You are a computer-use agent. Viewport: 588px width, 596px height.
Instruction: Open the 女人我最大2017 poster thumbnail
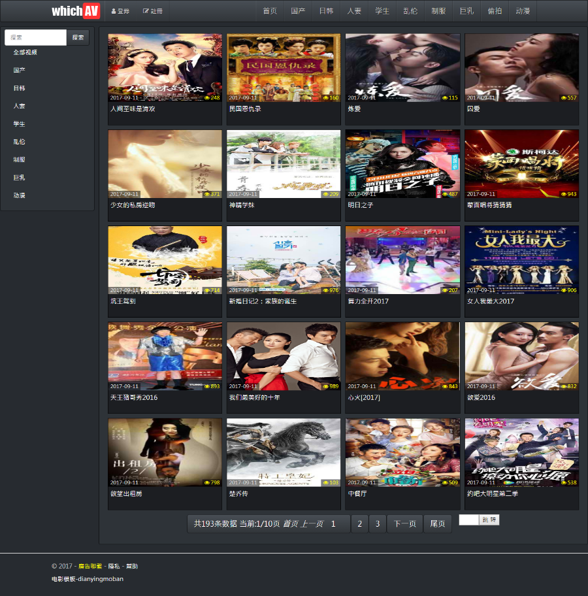point(521,260)
